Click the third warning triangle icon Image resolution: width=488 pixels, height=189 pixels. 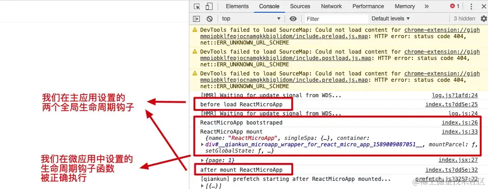pyautogui.click(x=195, y=73)
